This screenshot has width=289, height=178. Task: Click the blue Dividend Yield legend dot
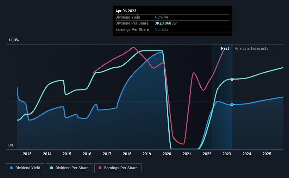pyautogui.click(x=11, y=168)
